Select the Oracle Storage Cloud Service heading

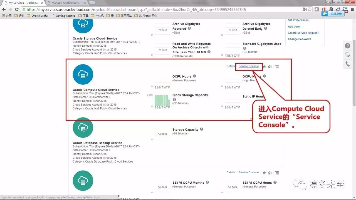click(x=95, y=39)
